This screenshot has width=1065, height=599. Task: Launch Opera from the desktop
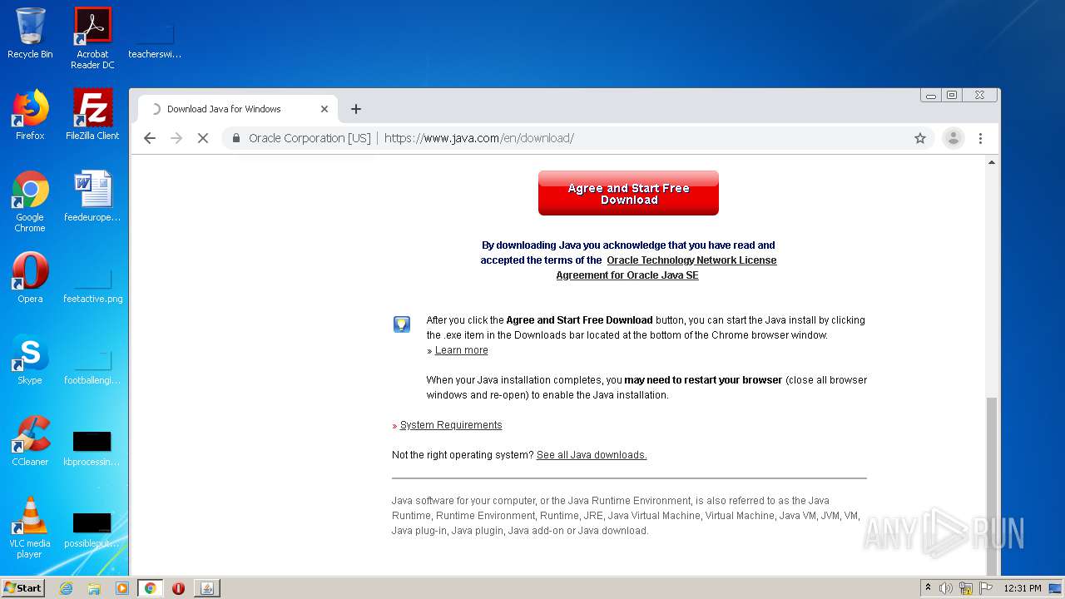click(x=30, y=278)
